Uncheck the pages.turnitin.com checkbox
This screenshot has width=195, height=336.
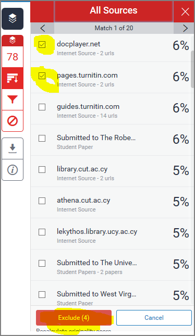42,76
